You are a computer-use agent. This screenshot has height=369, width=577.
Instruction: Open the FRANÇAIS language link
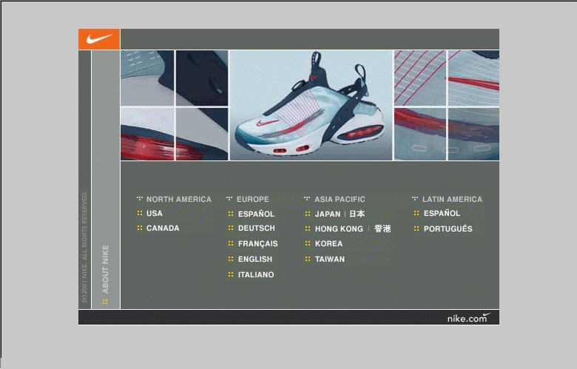click(x=258, y=244)
